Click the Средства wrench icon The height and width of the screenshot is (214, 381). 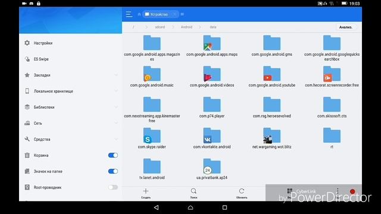click(27, 139)
